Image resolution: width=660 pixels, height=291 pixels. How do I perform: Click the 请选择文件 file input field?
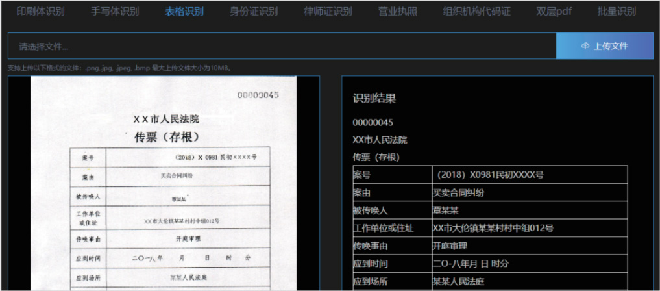tap(282, 46)
